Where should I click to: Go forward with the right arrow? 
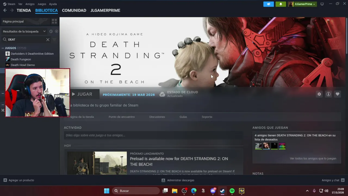(12, 10)
